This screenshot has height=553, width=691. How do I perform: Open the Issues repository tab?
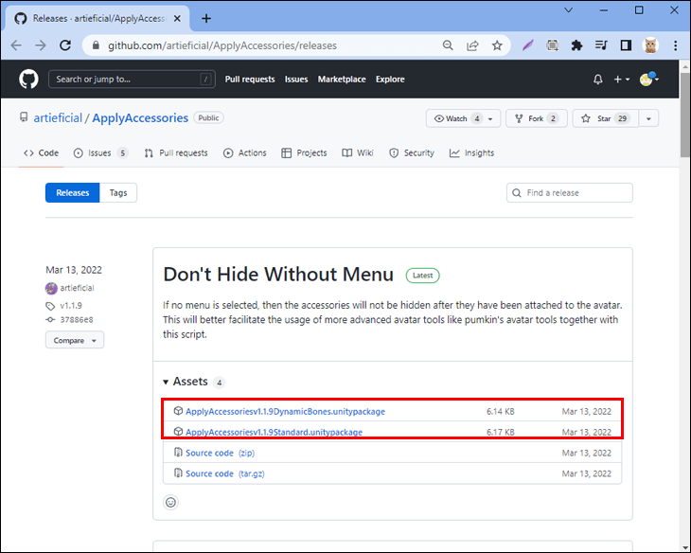pos(99,152)
